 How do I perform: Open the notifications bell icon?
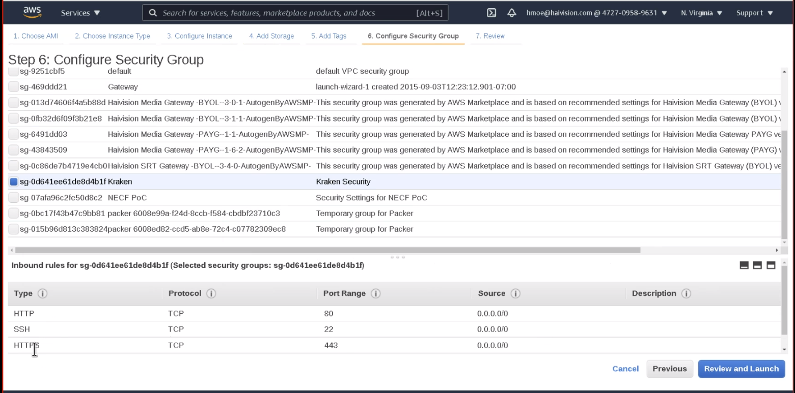click(x=511, y=13)
